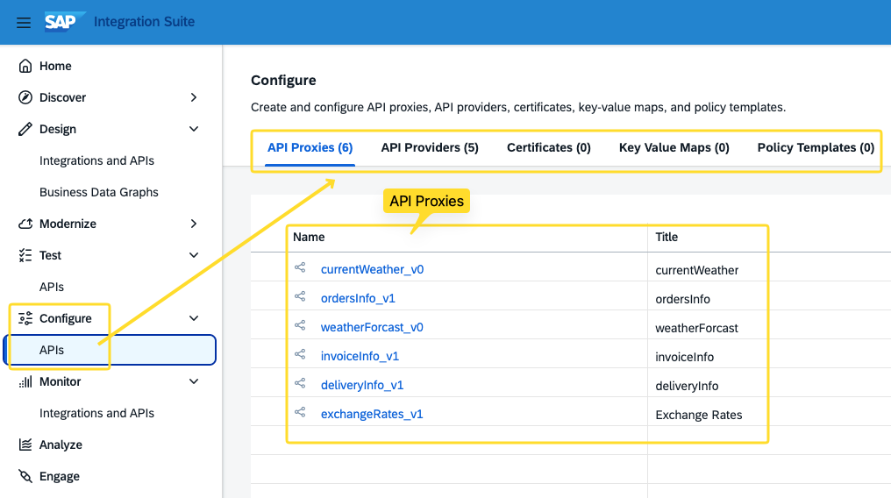Click the Name column header
The image size is (891, 498).
[309, 238]
